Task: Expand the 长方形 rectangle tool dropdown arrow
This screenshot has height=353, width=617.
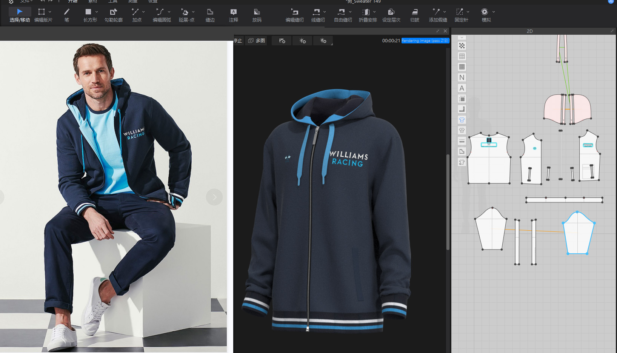Action: (x=97, y=12)
